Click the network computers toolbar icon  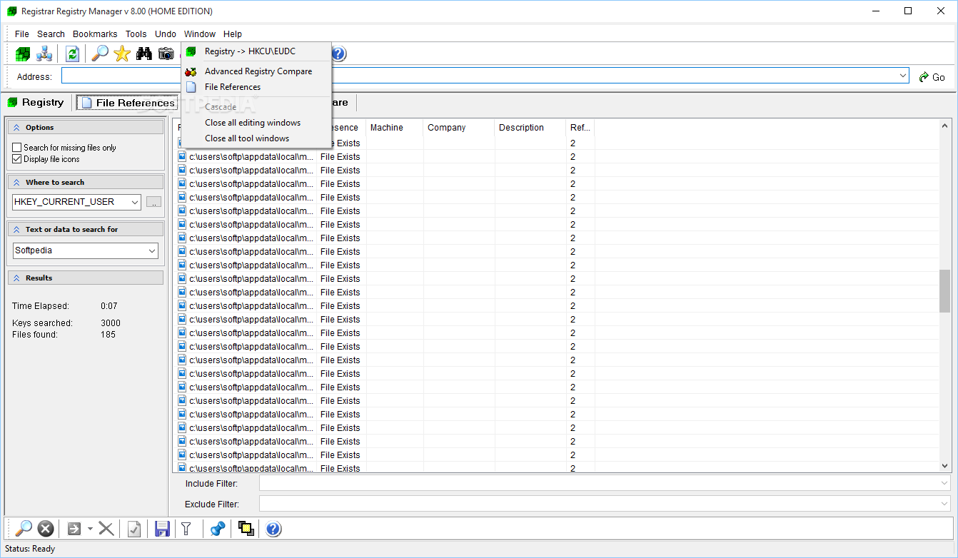[44, 54]
